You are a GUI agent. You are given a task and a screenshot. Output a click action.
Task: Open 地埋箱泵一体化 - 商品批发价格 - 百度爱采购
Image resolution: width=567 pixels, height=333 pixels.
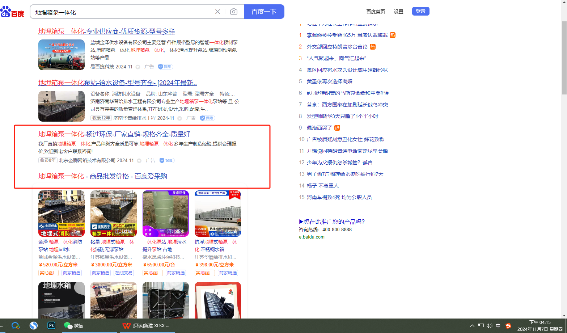click(x=103, y=176)
